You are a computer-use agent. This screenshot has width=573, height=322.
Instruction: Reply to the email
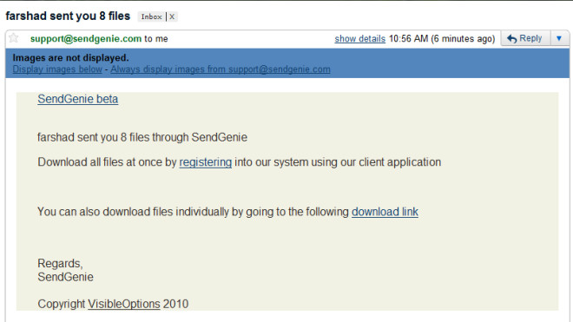(525, 38)
